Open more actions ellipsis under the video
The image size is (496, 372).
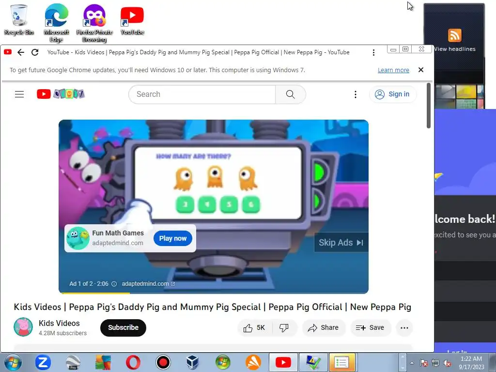[x=404, y=328]
